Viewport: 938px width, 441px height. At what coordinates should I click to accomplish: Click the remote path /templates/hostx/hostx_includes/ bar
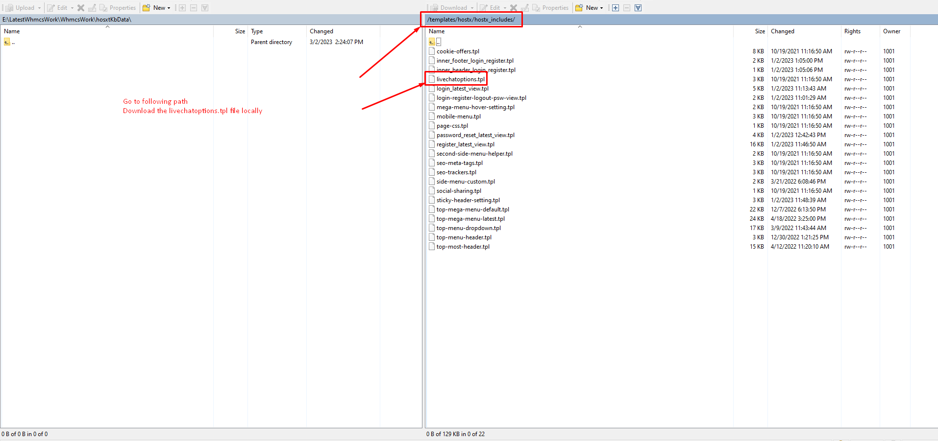tap(471, 20)
